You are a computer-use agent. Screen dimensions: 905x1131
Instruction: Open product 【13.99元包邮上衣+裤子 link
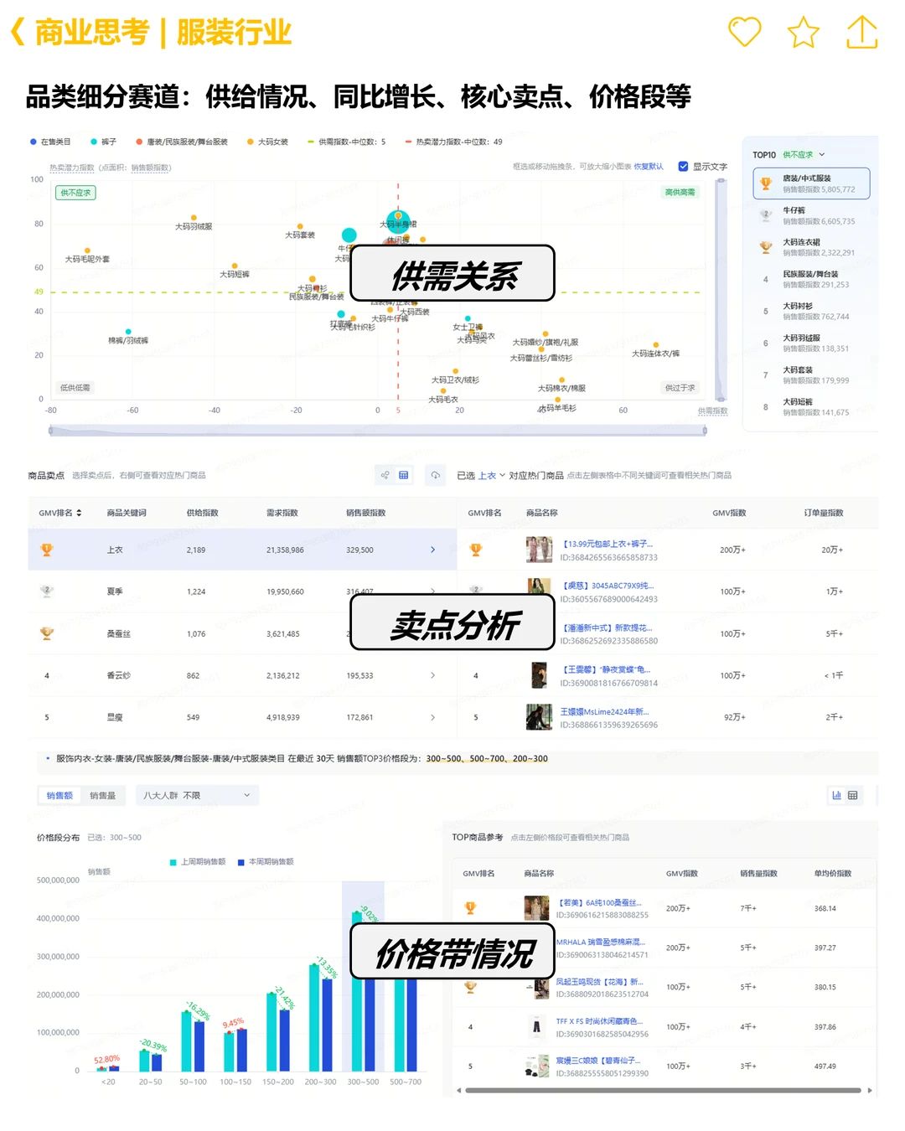608,544
